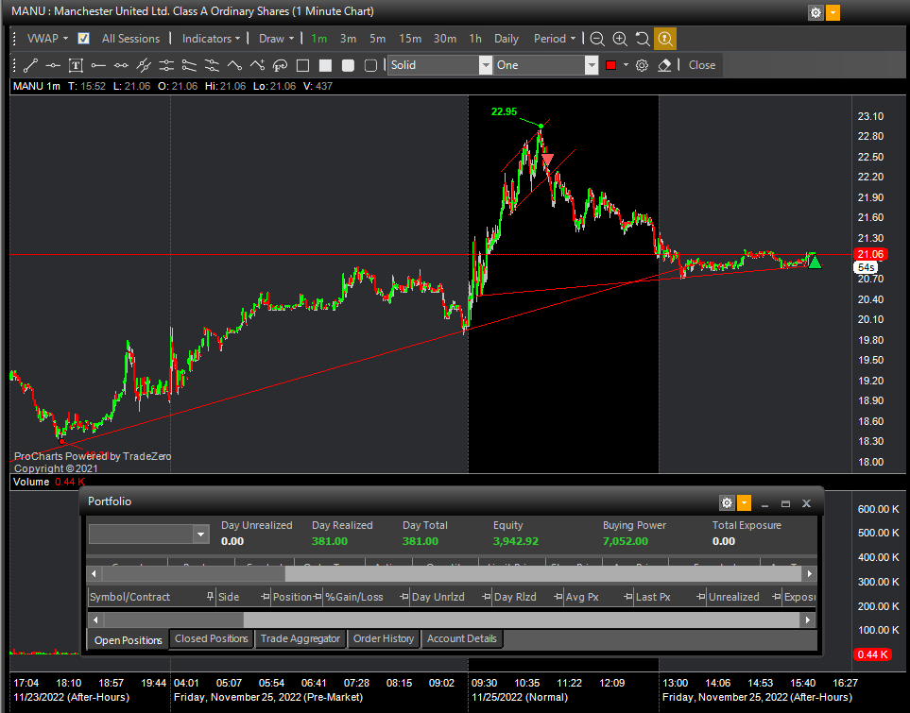Open chart window settings gear in title bar

[x=816, y=13]
